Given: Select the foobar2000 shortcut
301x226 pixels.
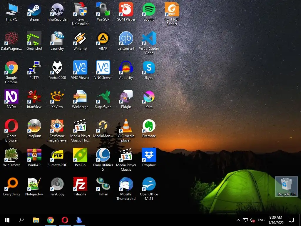Looking at the screenshot, I should pos(57,70).
